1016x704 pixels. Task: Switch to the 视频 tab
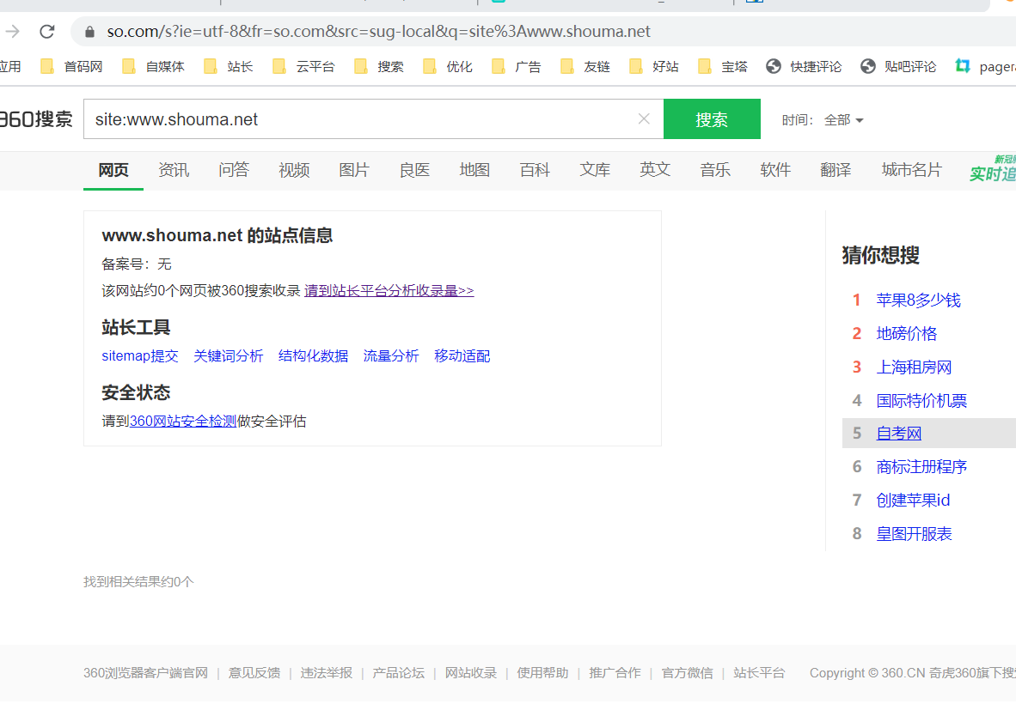tap(294, 170)
